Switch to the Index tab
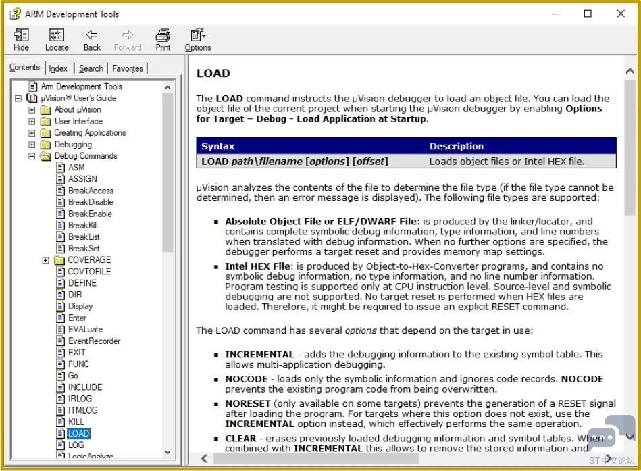This screenshot has height=471, width=641. 57,68
